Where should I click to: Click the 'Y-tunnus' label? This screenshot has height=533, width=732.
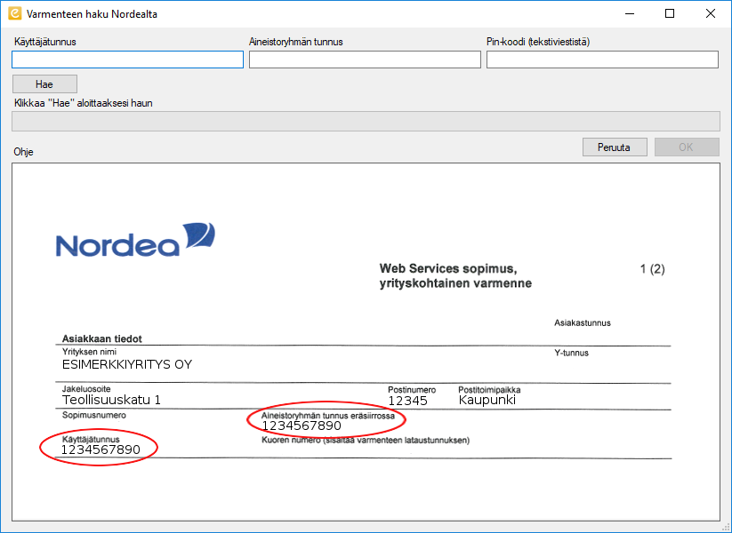[x=571, y=353]
